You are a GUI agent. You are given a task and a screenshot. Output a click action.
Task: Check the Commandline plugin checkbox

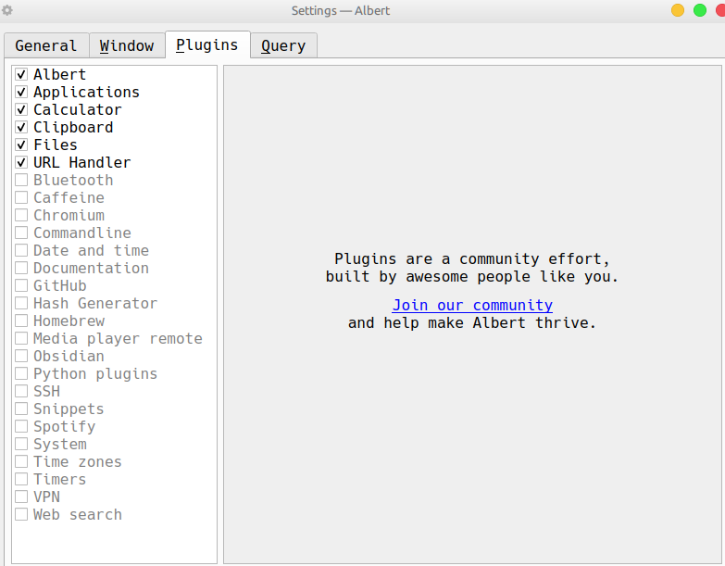[21, 233]
